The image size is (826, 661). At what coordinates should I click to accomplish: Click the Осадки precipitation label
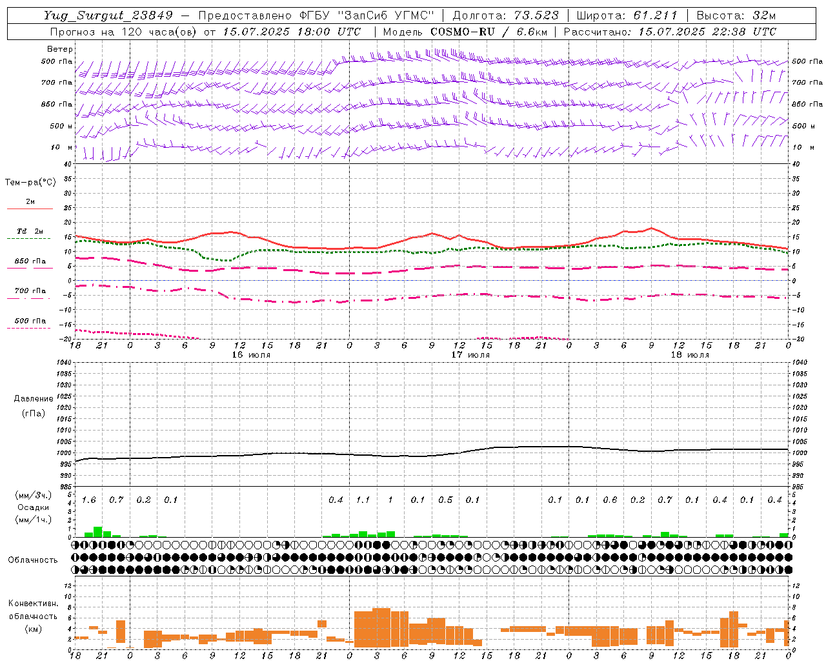coord(33,507)
